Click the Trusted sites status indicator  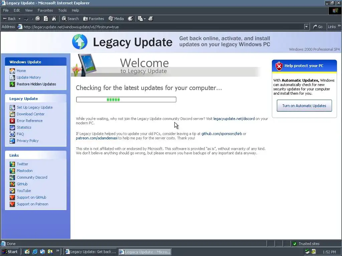click(x=306, y=244)
